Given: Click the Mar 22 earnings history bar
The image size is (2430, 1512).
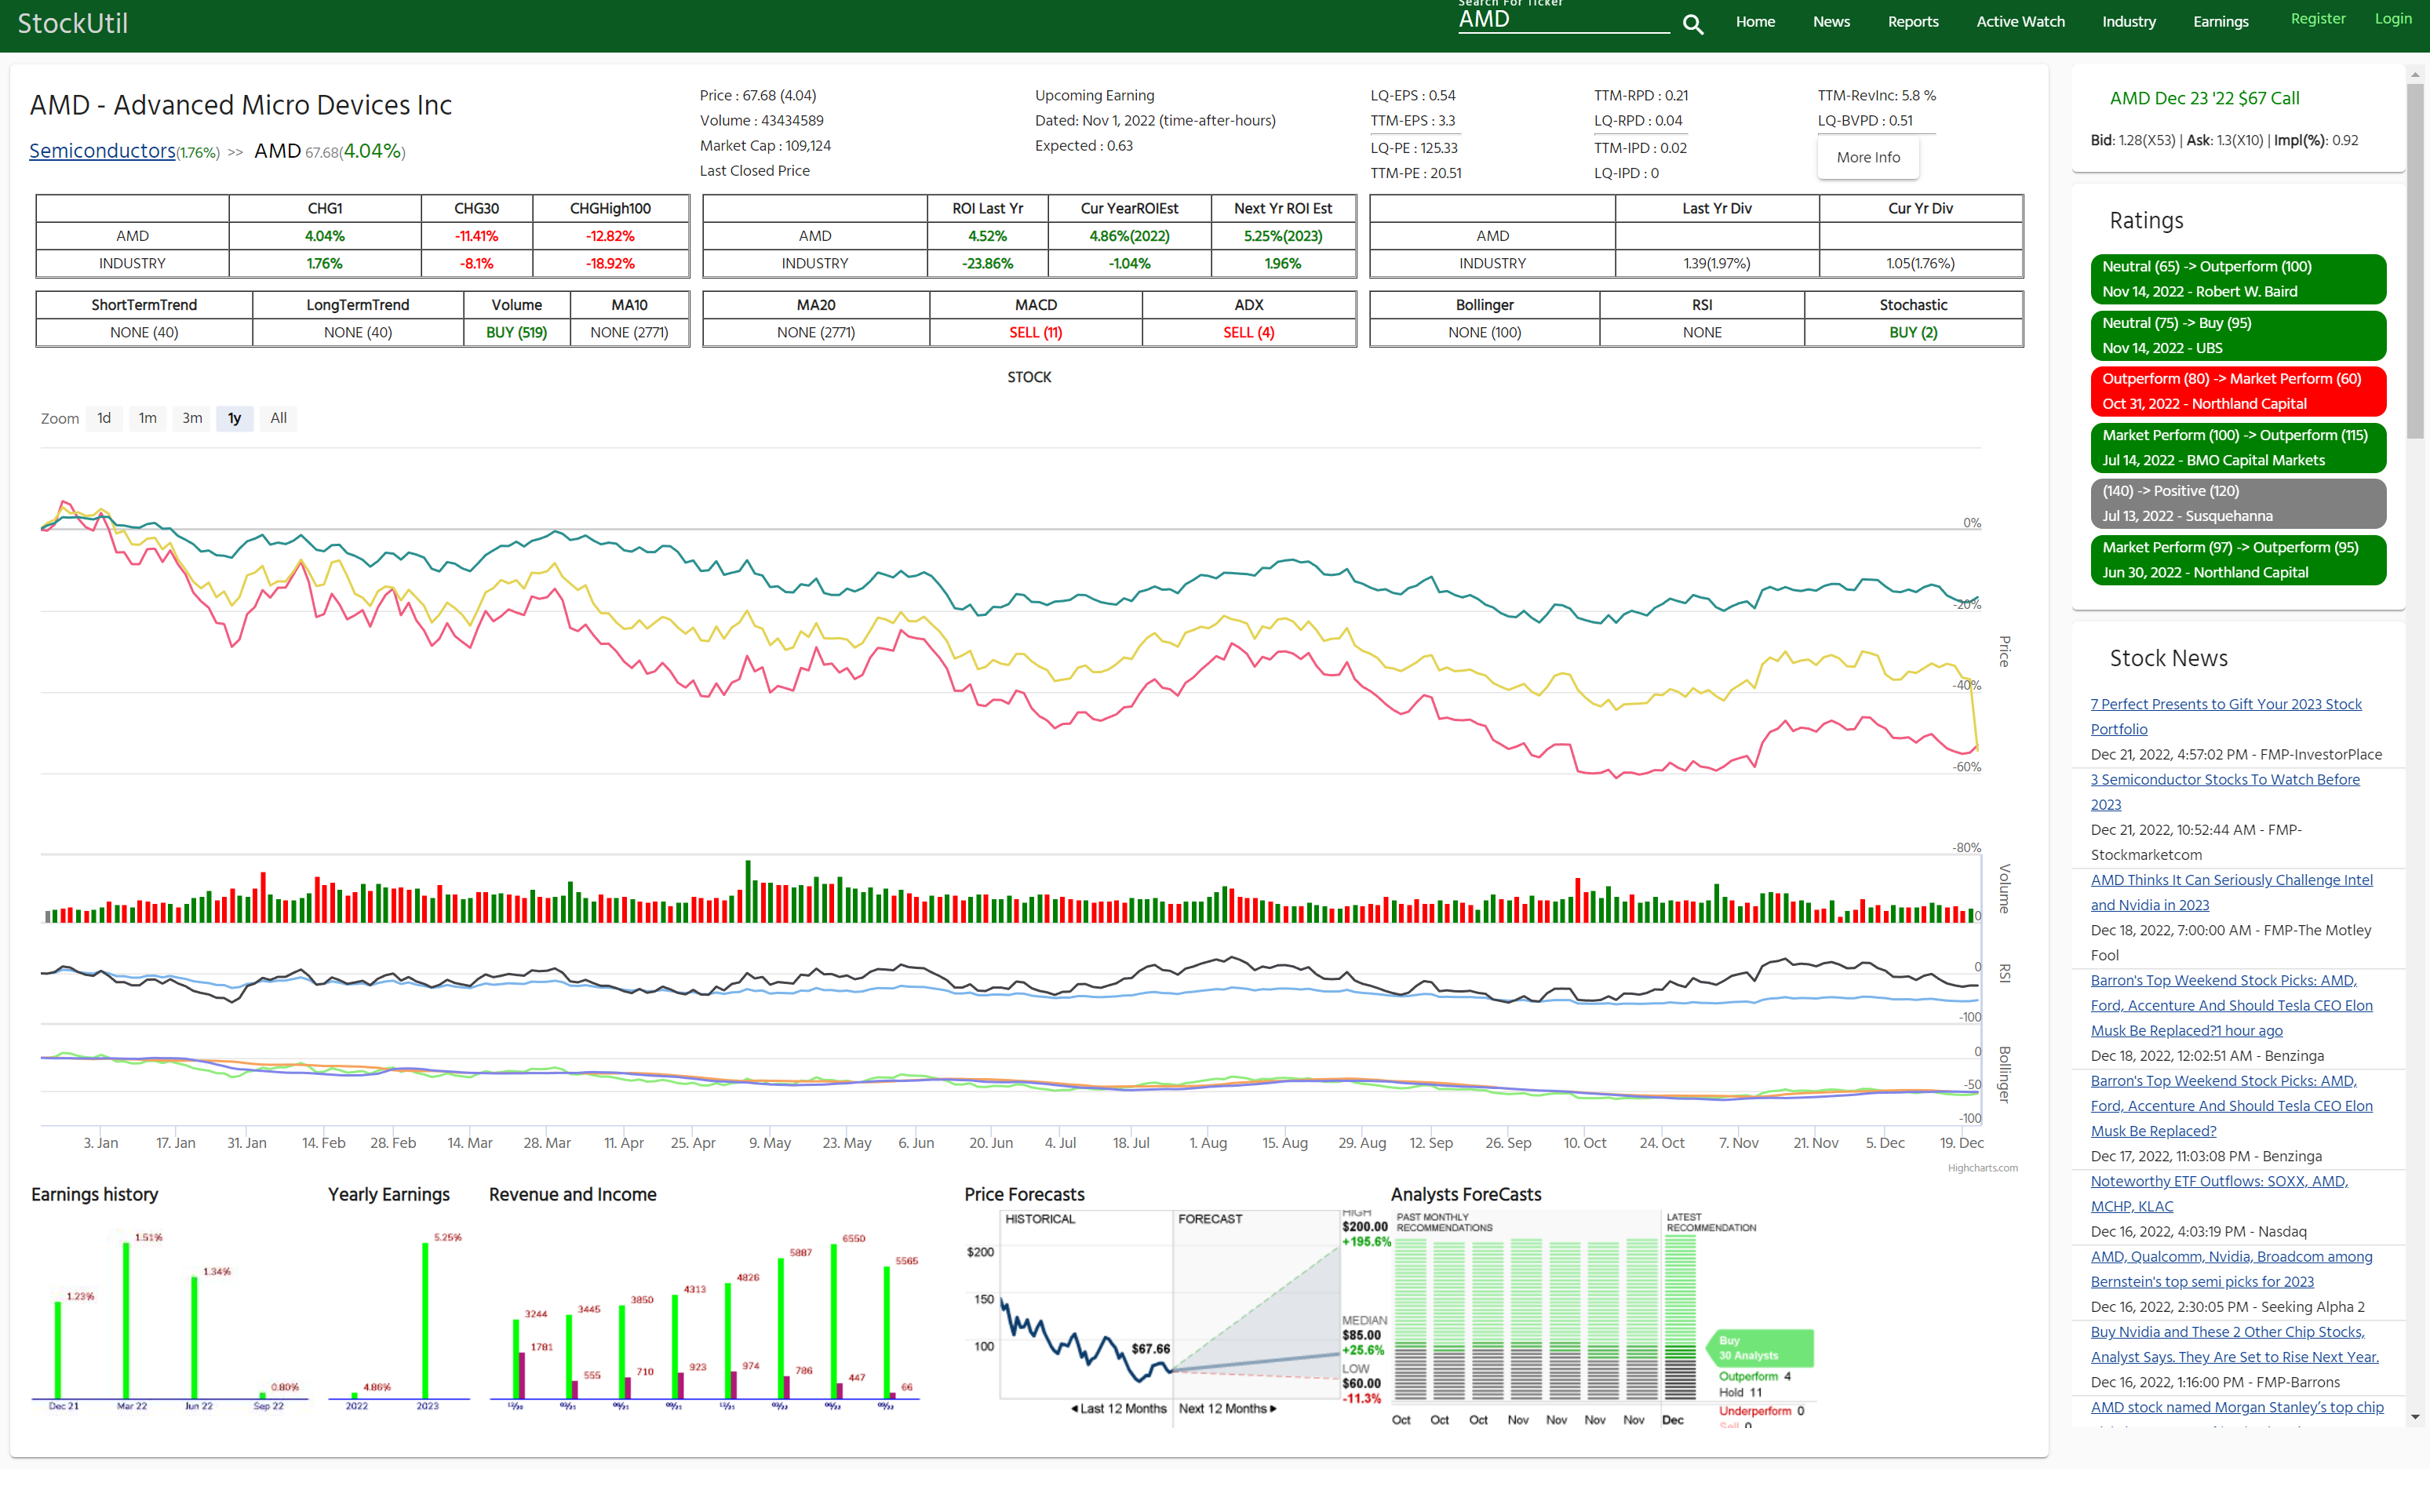Looking at the screenshot, I should pos(126,1320).
